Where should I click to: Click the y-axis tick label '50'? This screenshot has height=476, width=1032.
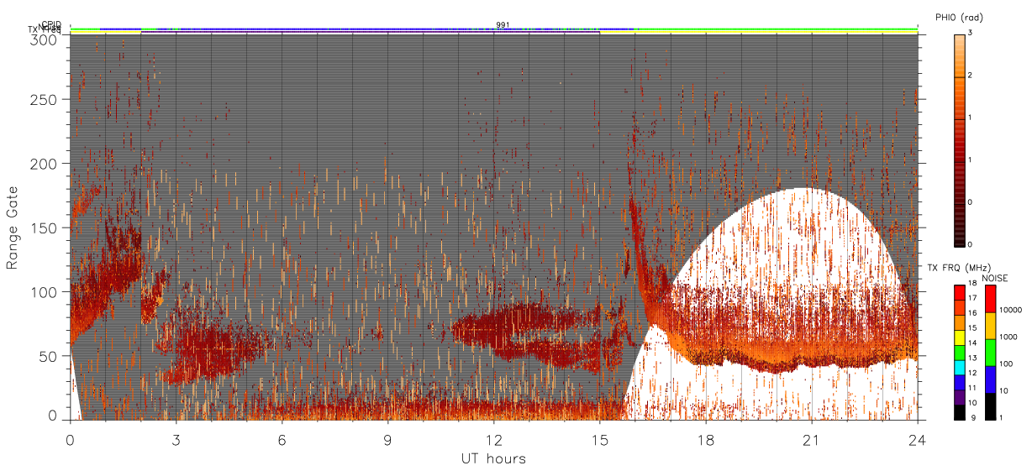50,355
